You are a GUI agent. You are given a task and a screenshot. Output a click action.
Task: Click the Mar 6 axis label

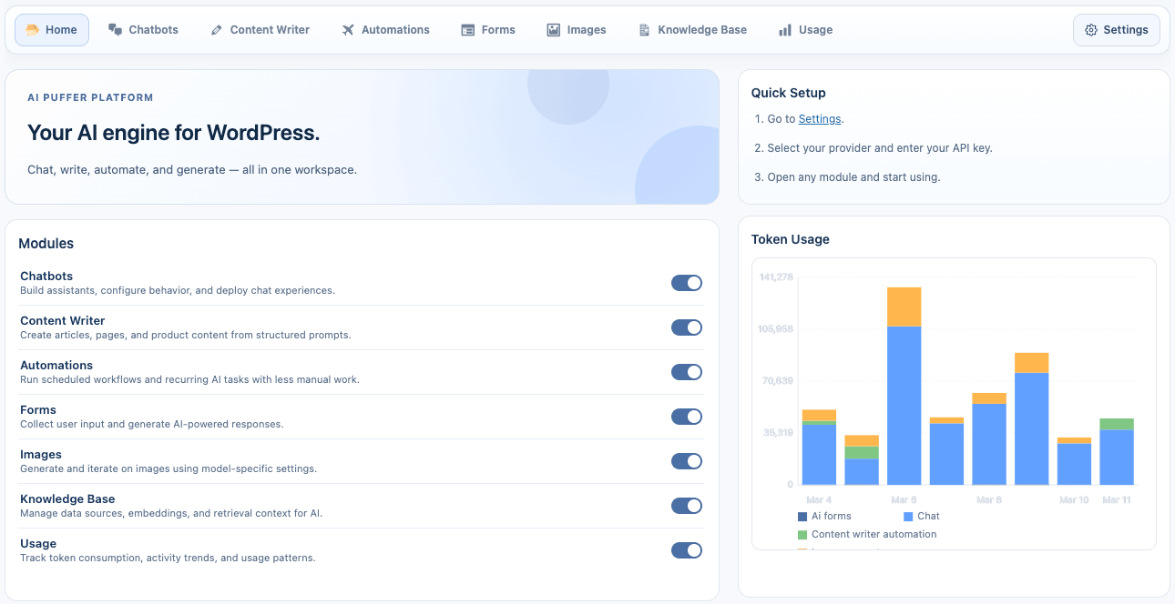coord(904,499)
